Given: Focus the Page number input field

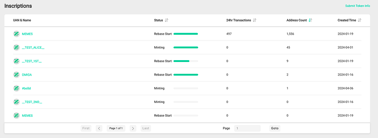Looking at the screenshot, I should tap(247, 128).
